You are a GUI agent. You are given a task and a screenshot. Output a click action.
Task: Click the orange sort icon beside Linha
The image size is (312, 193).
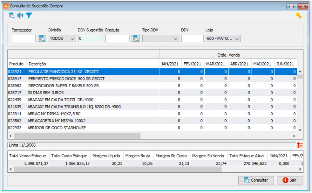(x=300, y=145)
